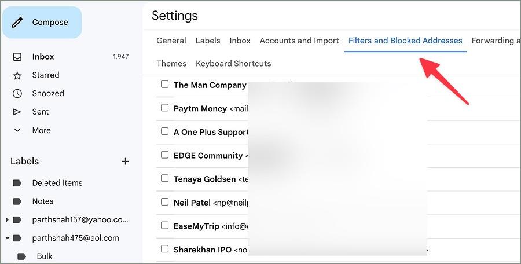Check the Paytm Money checkbox
Screen dimensions: 521x264
164,108
